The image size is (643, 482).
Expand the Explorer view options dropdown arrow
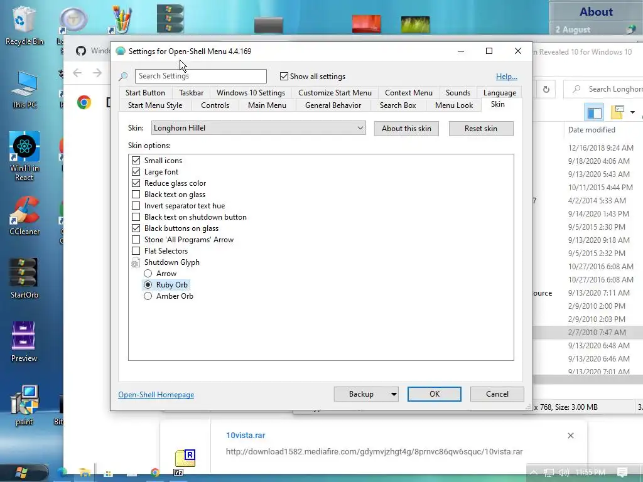(632, 112)
